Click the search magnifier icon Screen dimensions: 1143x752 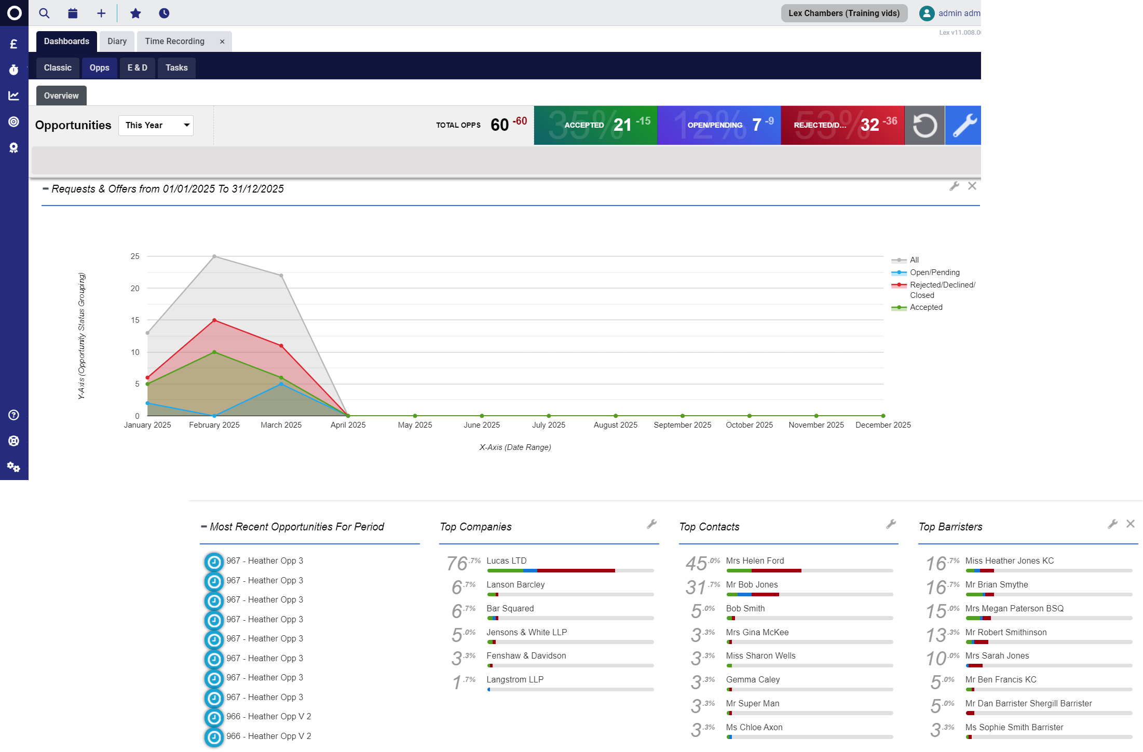[45, 13]
